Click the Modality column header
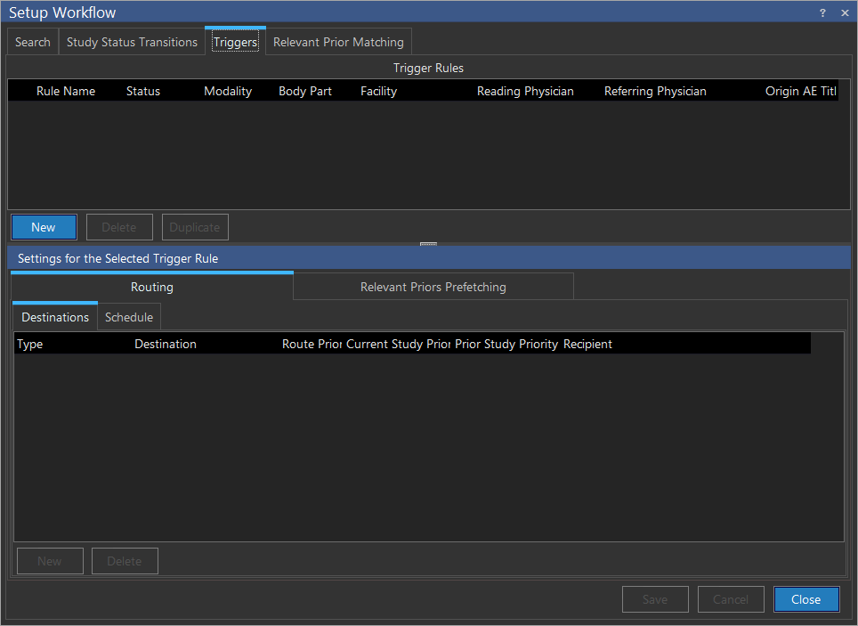The width and height of the screenshot is (858, 626). [228, 91]
